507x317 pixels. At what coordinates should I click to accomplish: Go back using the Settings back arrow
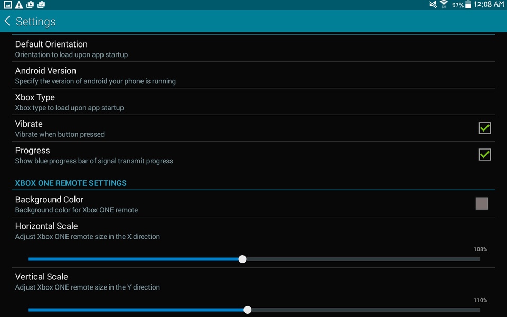pyautogui.click(x=7, y=21)
